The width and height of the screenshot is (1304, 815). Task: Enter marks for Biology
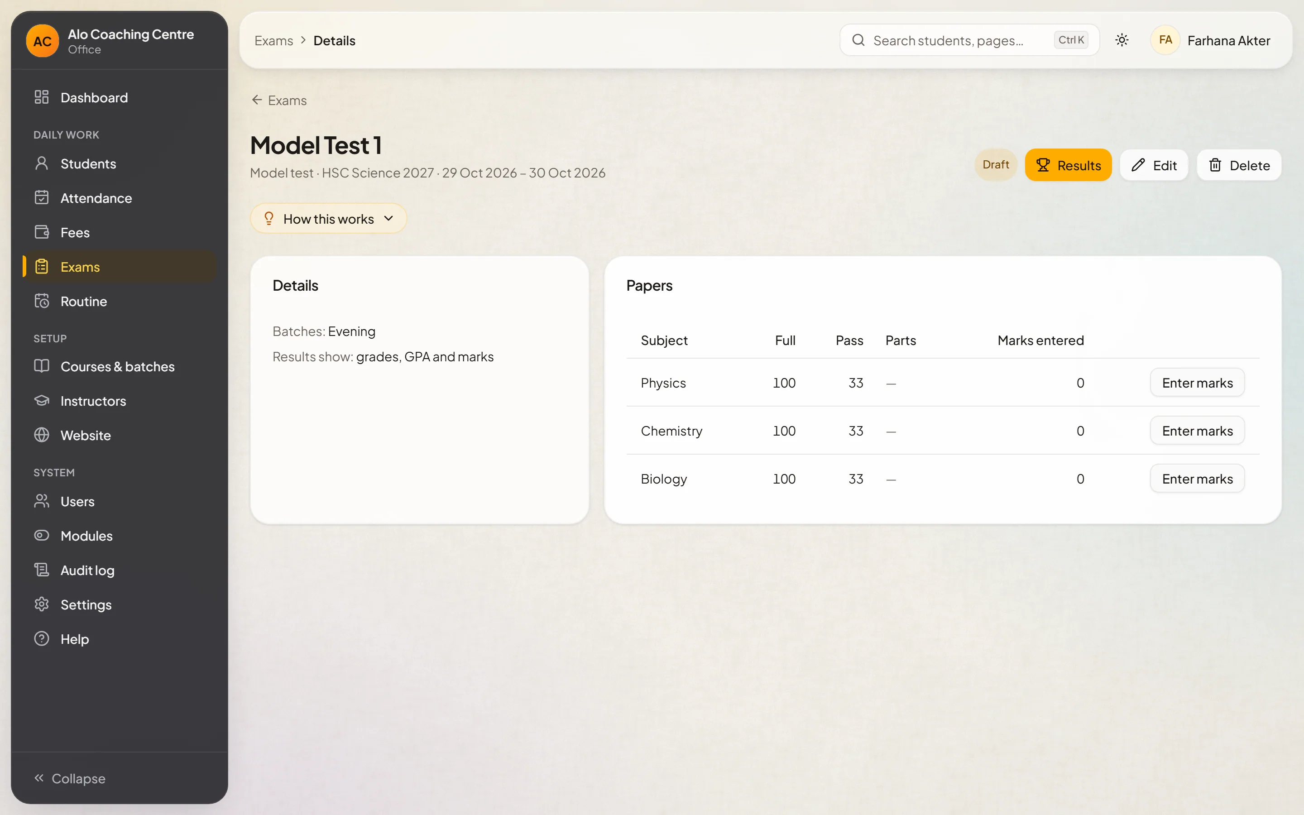tap(1197, 479)
